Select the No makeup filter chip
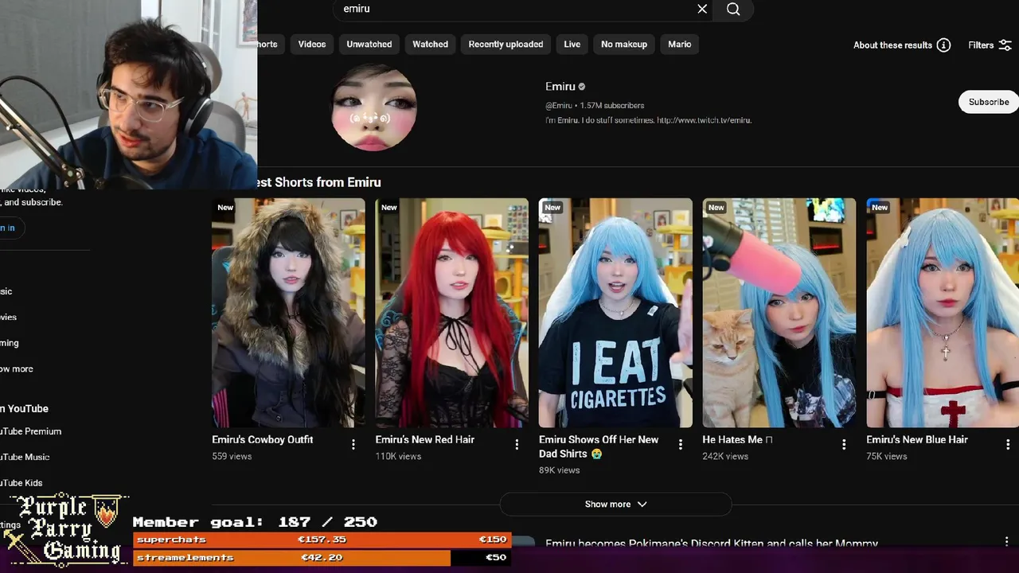The image size is (1019, 573). [x=624, y=45]
